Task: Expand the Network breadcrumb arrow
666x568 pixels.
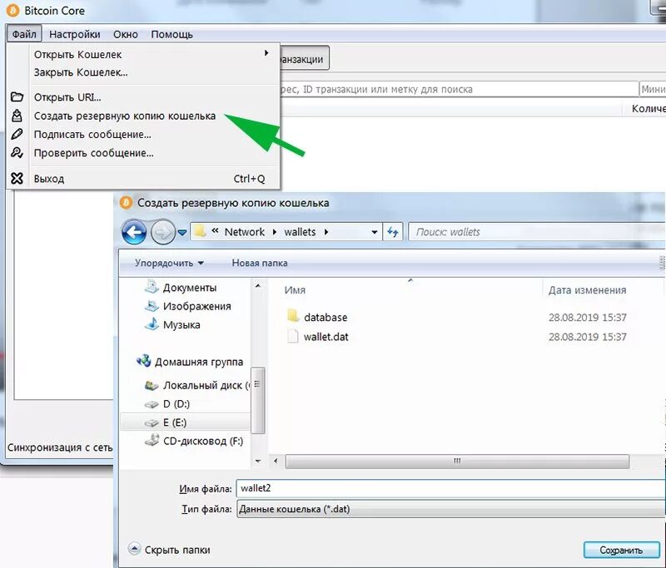Action: click(275, 232)
